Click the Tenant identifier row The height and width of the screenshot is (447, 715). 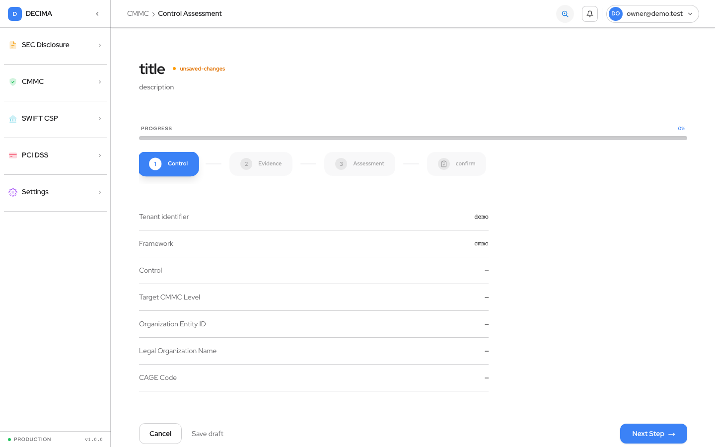pos(314,217)
